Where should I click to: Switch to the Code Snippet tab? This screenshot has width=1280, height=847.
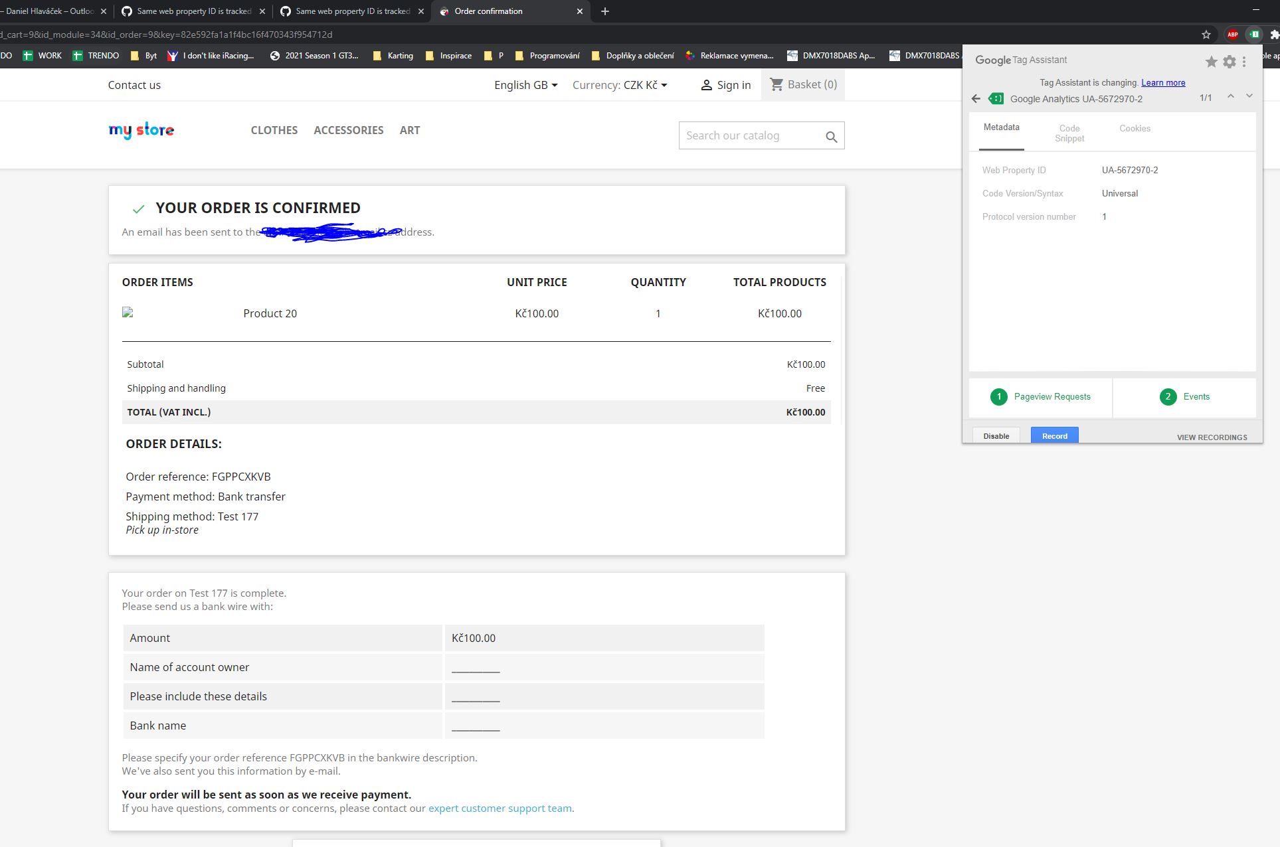(x=1069, y=133)
